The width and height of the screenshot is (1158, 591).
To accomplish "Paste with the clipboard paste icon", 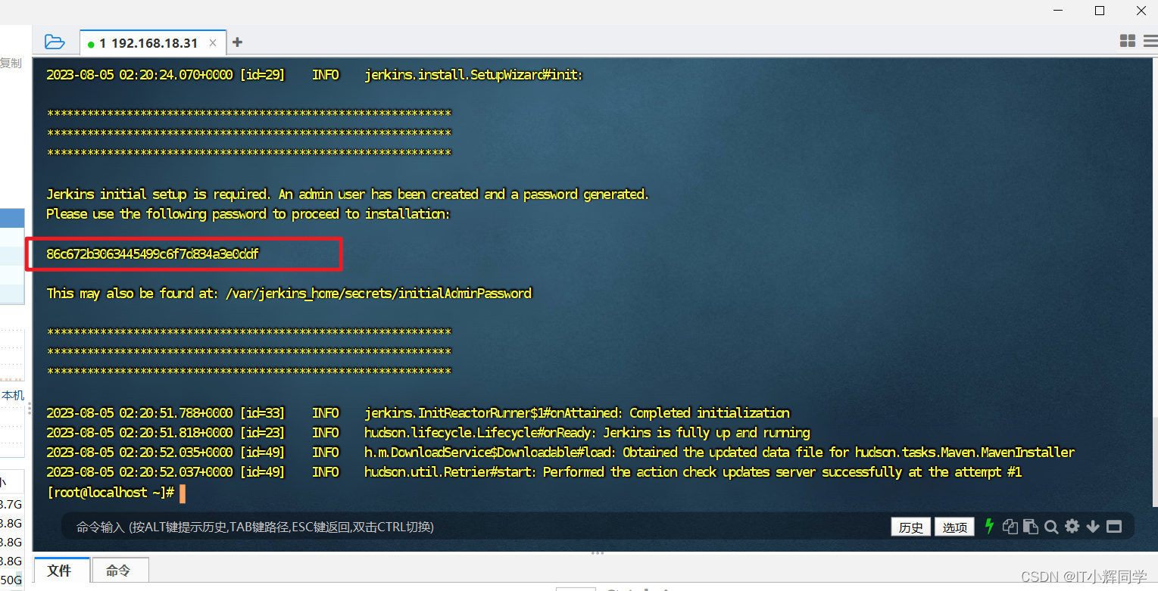I will [x=1030, y=527].
